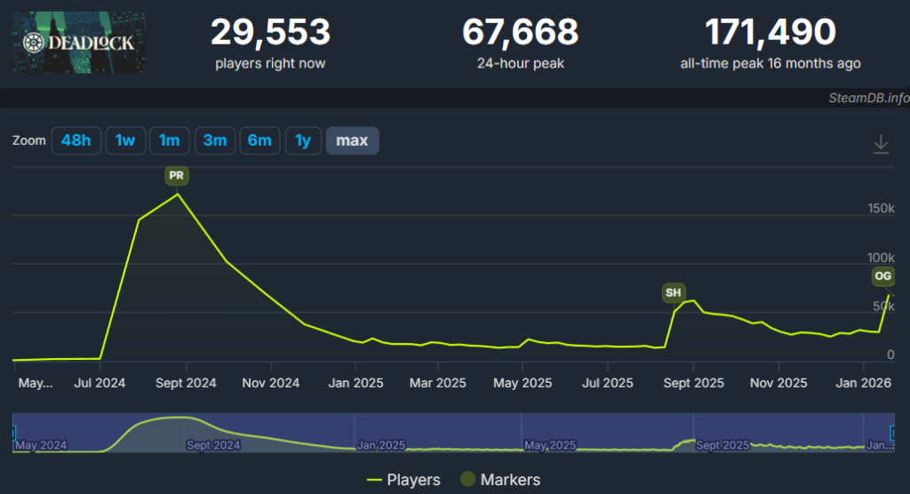Click the OG marker badge
Image resolution: width=910 pixels, height=494 pixels.
pos(882,276)
